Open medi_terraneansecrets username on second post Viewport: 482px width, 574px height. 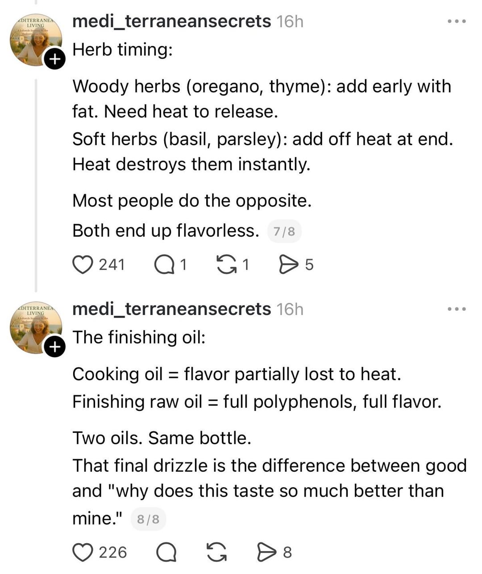pyautogui.click(x=171, y=309)
